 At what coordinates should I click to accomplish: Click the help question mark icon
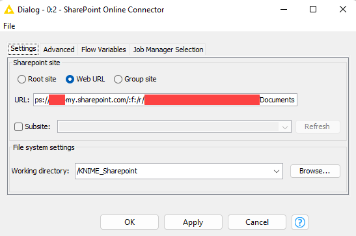point(299,222)
